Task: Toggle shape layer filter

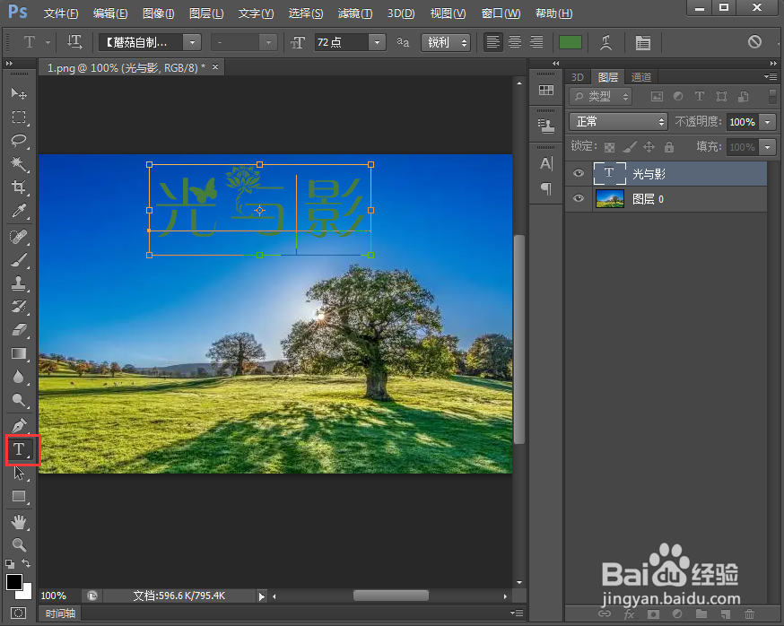Action: [721, 97]
